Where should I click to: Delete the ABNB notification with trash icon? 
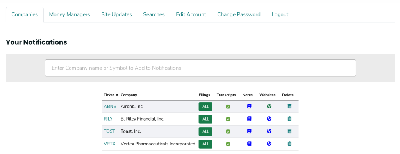point(289,106)
